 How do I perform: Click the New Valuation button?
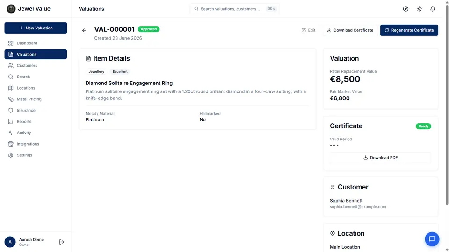click(x=36, y=28)
